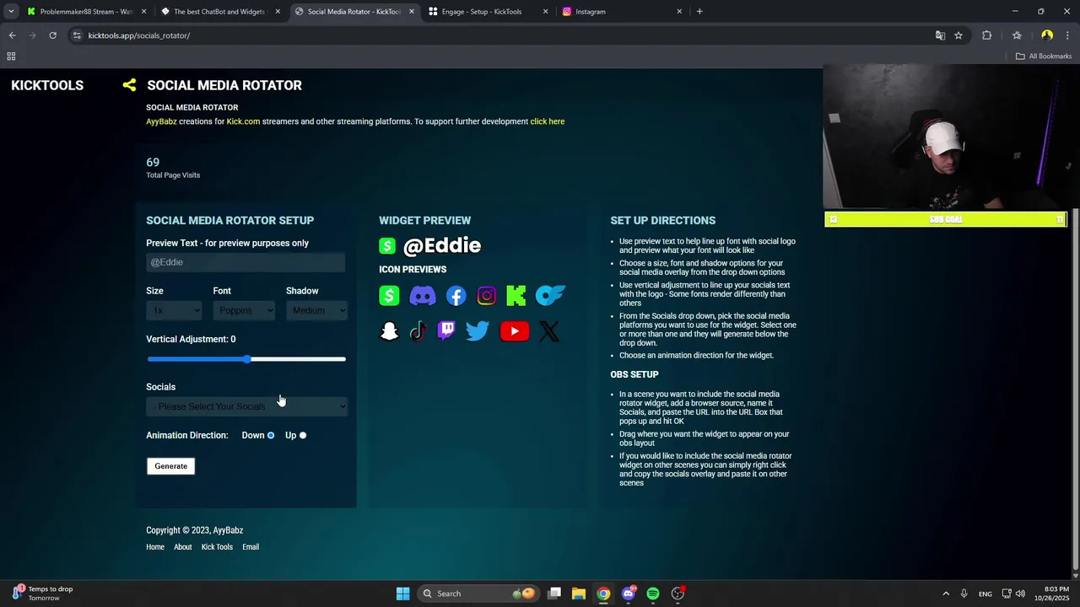Click the Twitch icon preview
The width and height of the screenshot is (1080, 607).
click(x=446, y=331)
